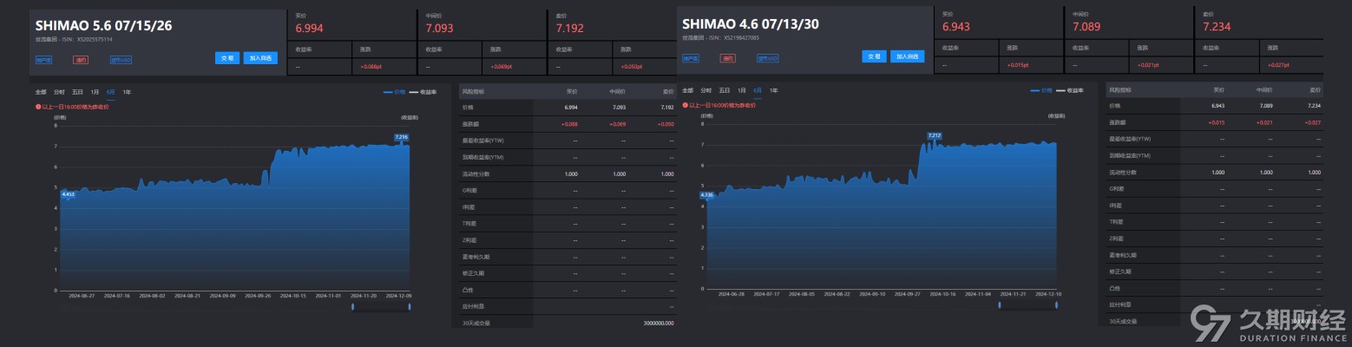Click USD currency tag under SHIMAO 5.6 title

point(121,60)
